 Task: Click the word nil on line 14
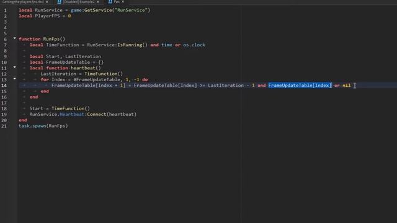click(347, 85)
